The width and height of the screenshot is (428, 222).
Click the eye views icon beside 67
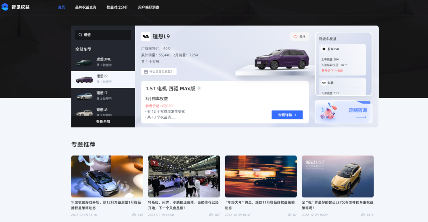pos(289,215)
